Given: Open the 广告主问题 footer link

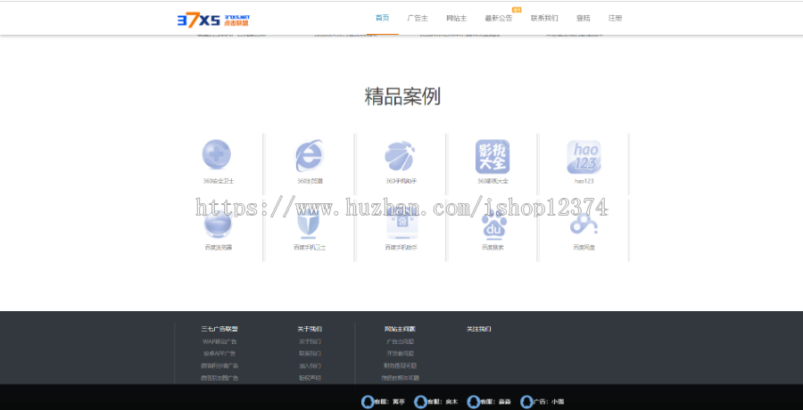Looking at the screenshot, I should click(400, 341).
